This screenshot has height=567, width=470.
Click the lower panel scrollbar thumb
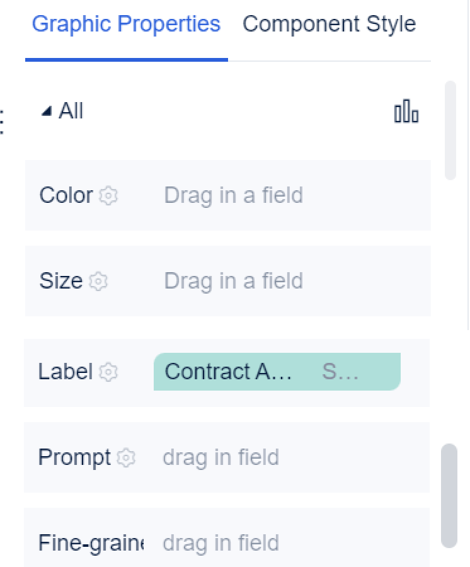click(x=449, y=495)
